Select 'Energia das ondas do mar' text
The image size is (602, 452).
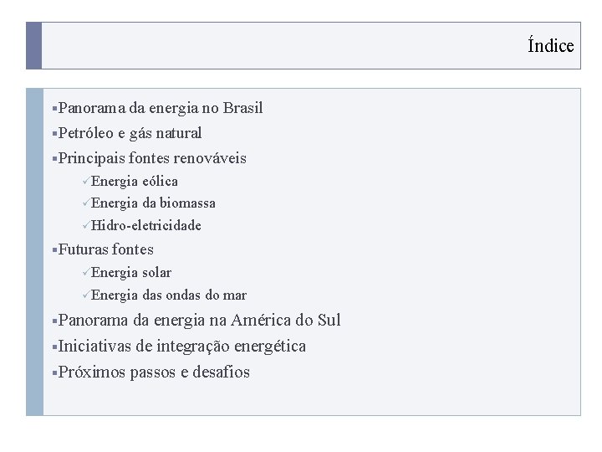pos(169,295)
